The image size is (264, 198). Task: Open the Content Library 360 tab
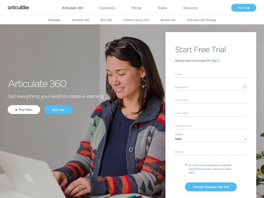(136, 20)
